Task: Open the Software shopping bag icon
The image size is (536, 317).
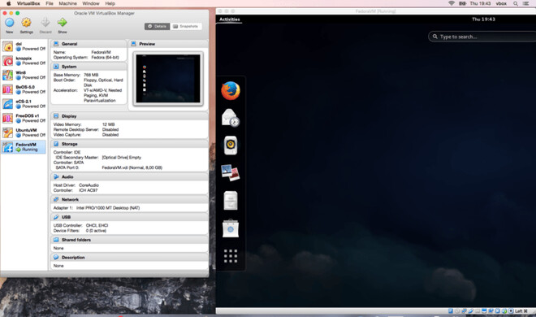Action: tap(231, 228)
